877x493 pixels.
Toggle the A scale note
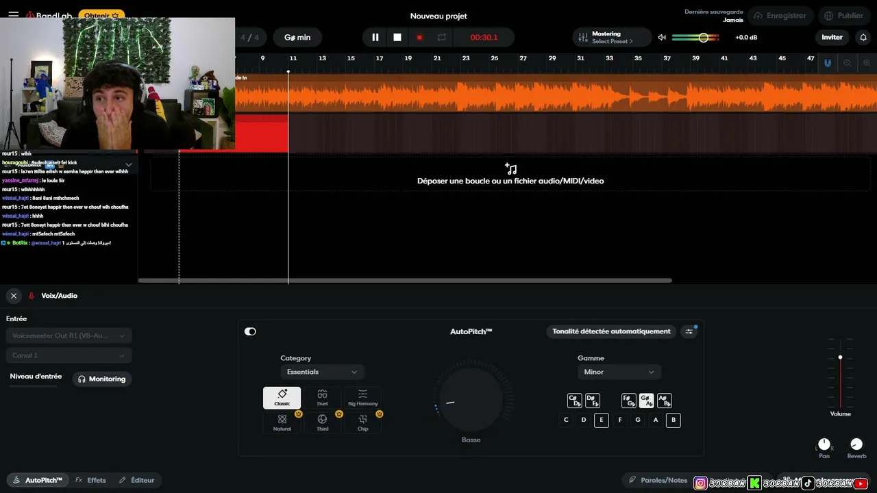656,420
